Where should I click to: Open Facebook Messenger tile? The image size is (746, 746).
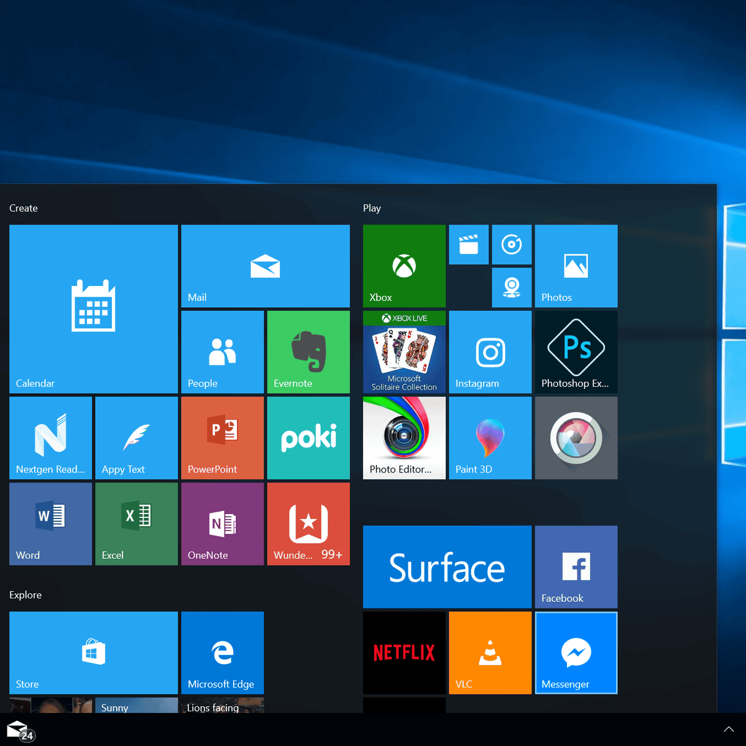point(576,652)
